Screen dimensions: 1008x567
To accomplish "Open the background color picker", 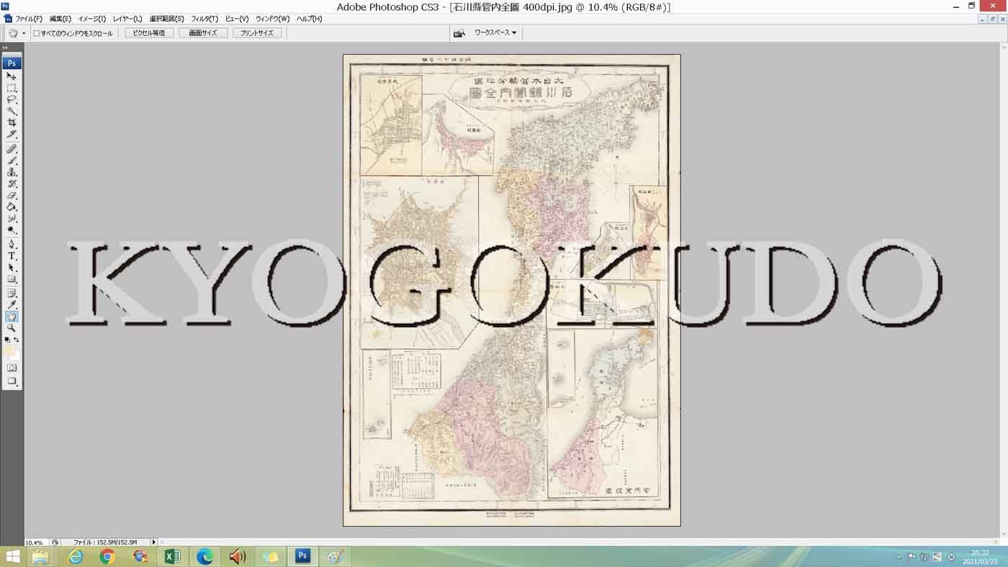I will click(15, 356).
